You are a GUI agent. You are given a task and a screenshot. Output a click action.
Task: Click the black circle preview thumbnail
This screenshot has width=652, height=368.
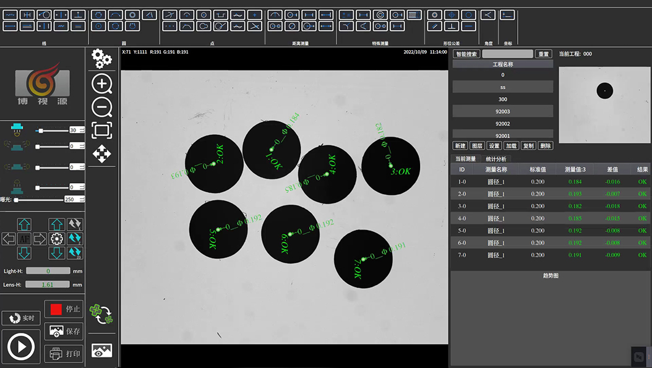click(604, 91)
